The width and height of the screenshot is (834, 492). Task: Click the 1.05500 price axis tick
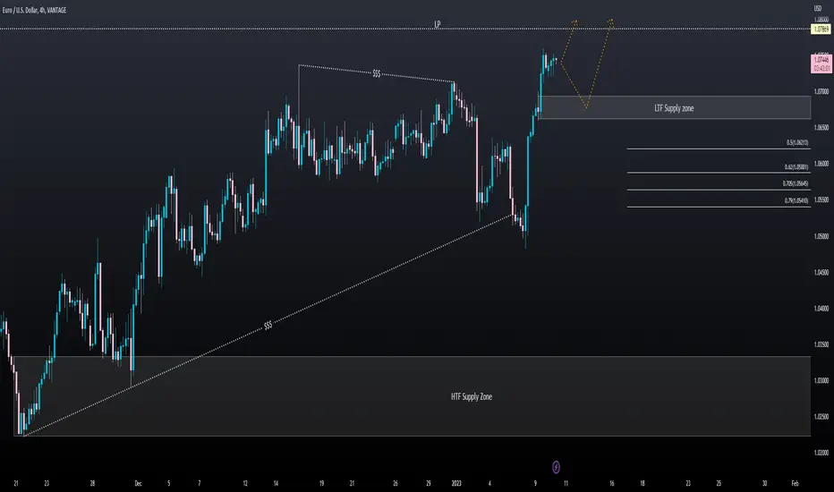coord(821,200)
